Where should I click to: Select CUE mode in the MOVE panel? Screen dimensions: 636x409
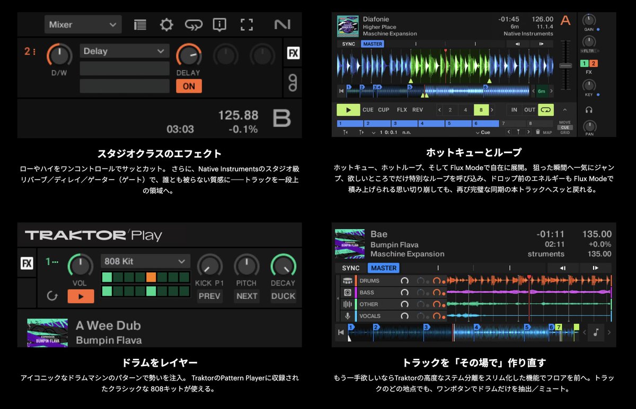coord(564,128)
